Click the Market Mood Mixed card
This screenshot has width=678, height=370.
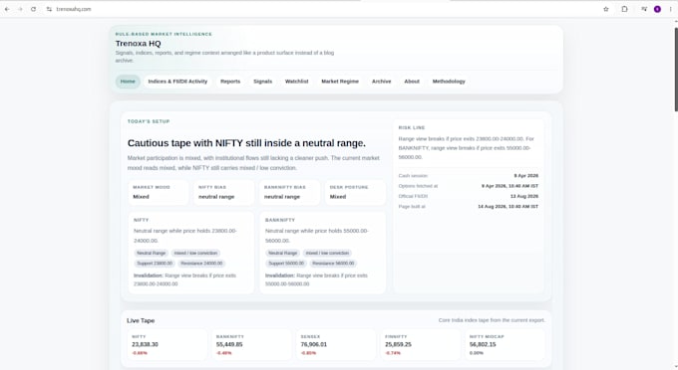159,192
